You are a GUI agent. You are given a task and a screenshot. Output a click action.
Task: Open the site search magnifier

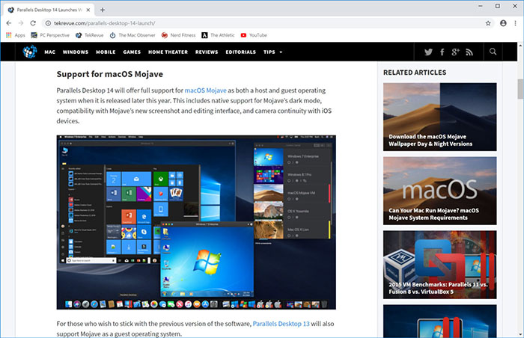(493, 52)
